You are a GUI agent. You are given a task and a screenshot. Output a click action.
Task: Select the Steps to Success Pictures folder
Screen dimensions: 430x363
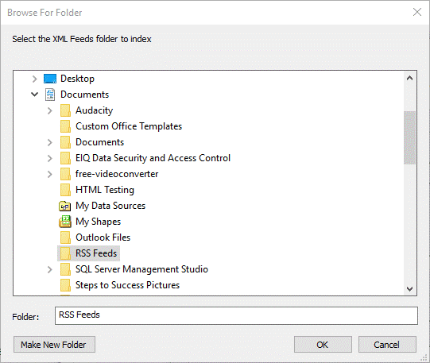pyautogui.click(x=127, y=285)
